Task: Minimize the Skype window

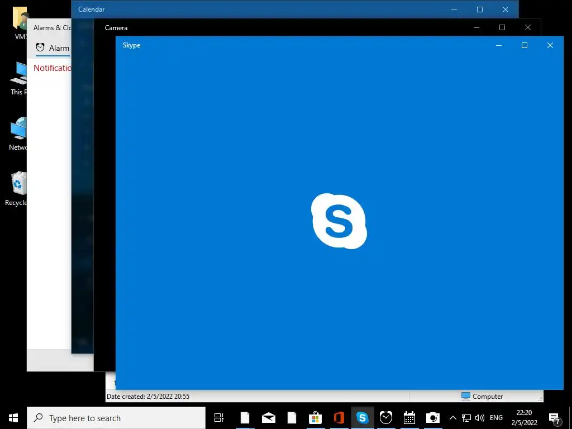Action: (499, 45)
